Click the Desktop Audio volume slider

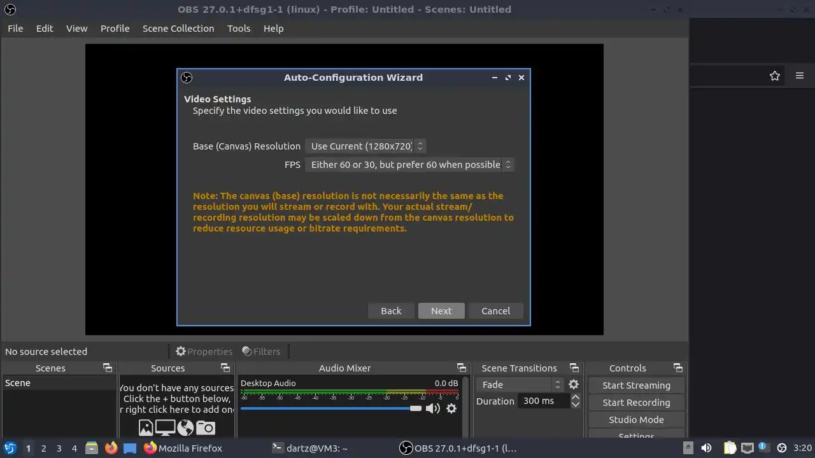pos(331,408)
